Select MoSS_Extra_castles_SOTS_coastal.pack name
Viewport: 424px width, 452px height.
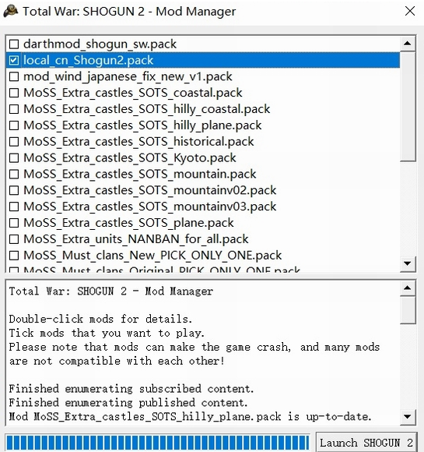tap(133, 93)
